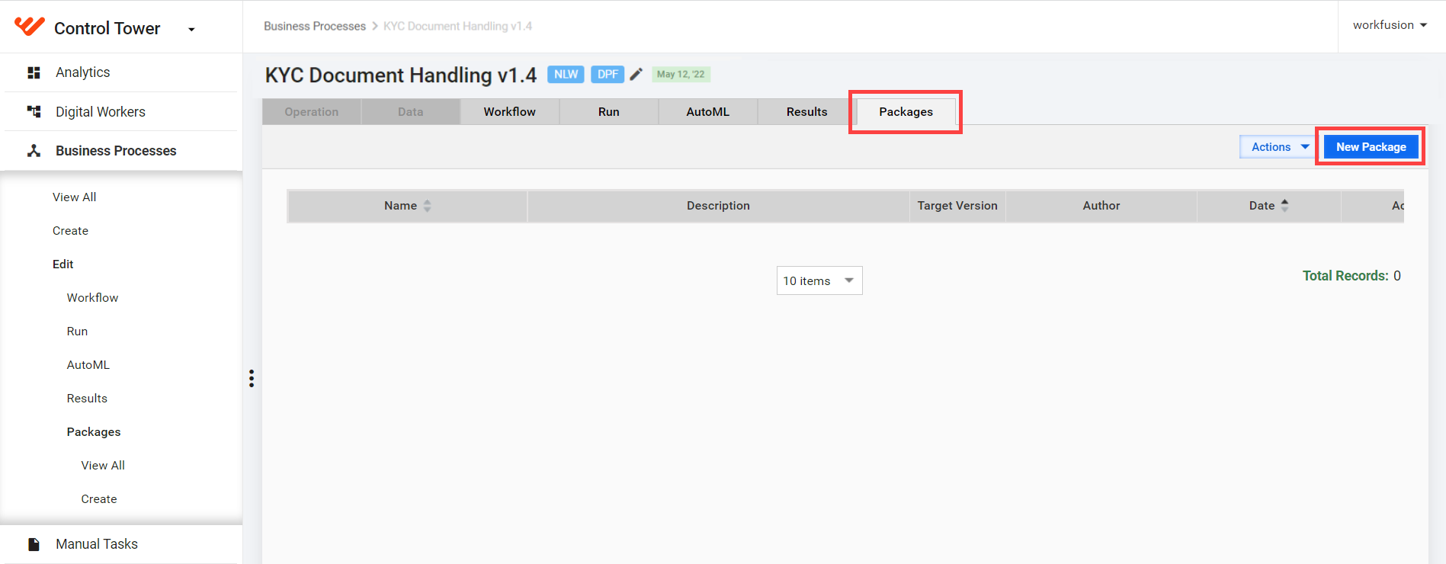Edit the process name with pencil icon
Viewport: 1446px width, 564px height.
636,74
